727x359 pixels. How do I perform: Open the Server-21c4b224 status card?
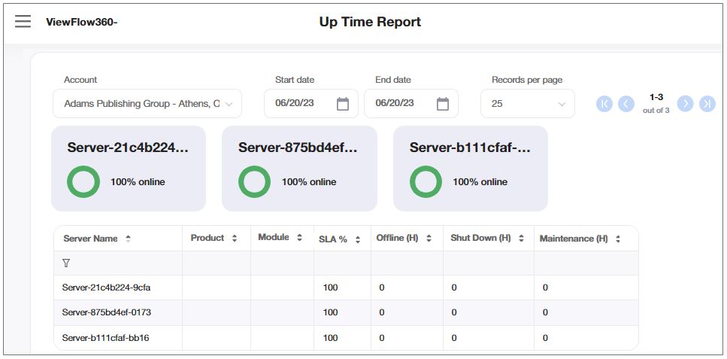pos(128,168)
